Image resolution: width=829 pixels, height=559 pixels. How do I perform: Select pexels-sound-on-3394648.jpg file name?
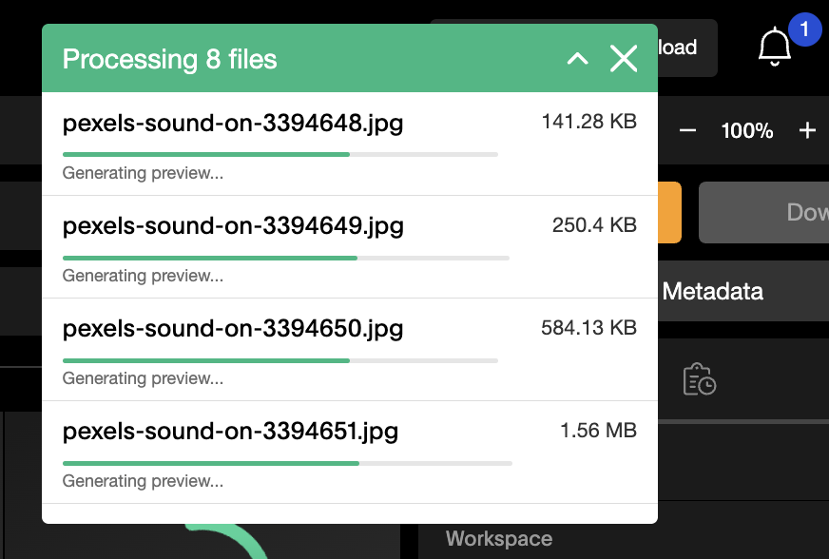(233, 124)
